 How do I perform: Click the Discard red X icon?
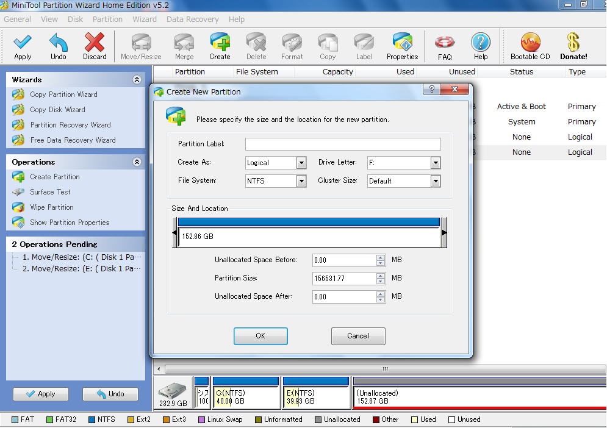[95, 46]
